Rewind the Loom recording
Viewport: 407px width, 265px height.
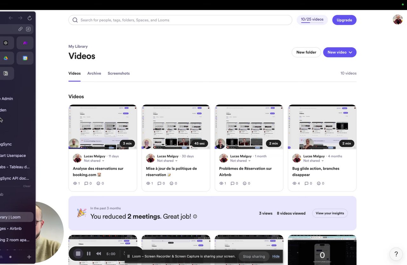pyautogui.click(x=99, y=254)
